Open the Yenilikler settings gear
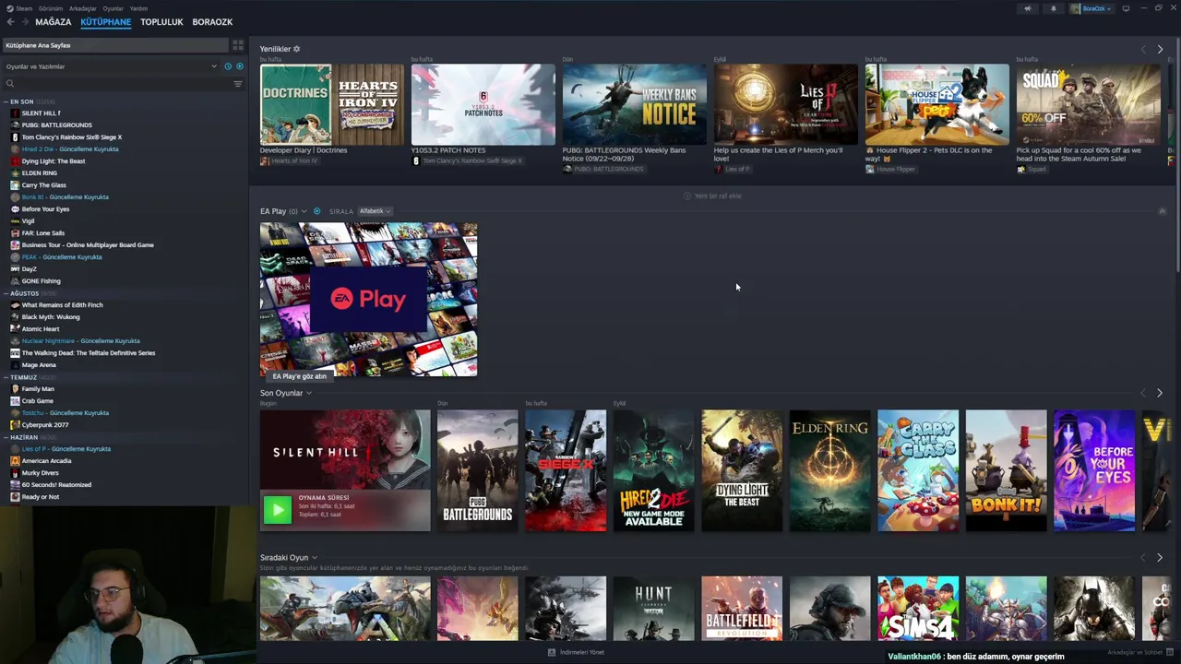The height and width of the screenshot is (664, 1181). tap(296, 49)
